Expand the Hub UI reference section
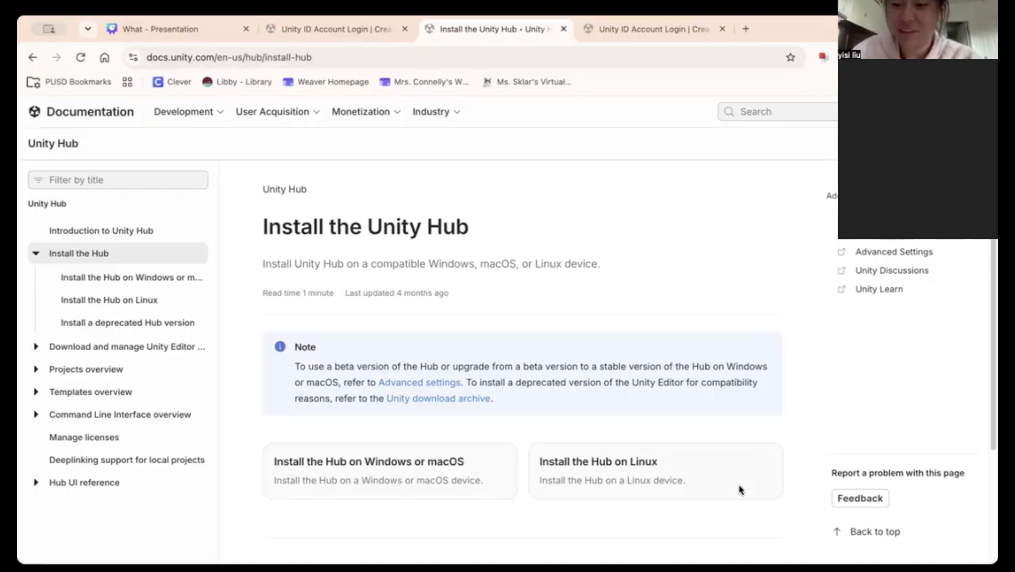The width and height of the screenshot is (1015, 572). pos(36,482)
